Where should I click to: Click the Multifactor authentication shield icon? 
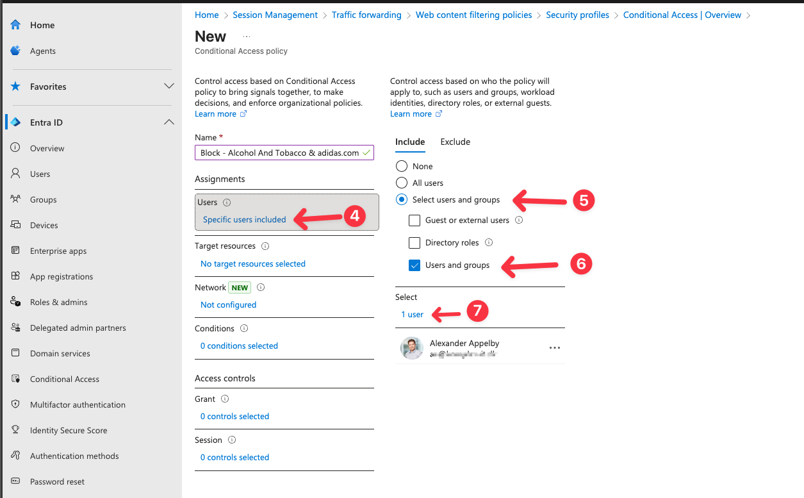click(15, 404)
